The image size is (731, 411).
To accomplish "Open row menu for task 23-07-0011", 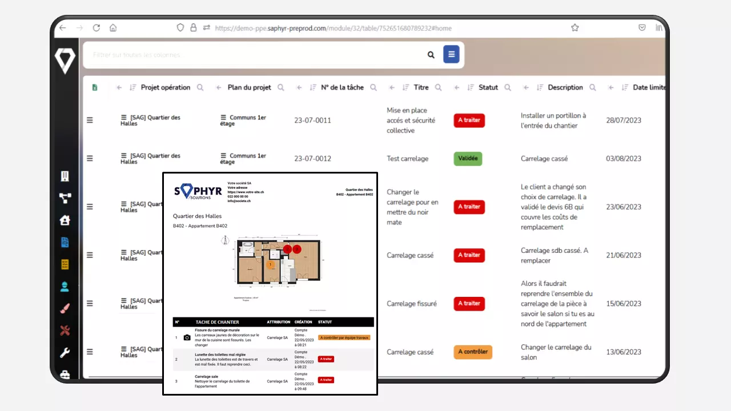I will pyautogui.click(x=90, y=120).
